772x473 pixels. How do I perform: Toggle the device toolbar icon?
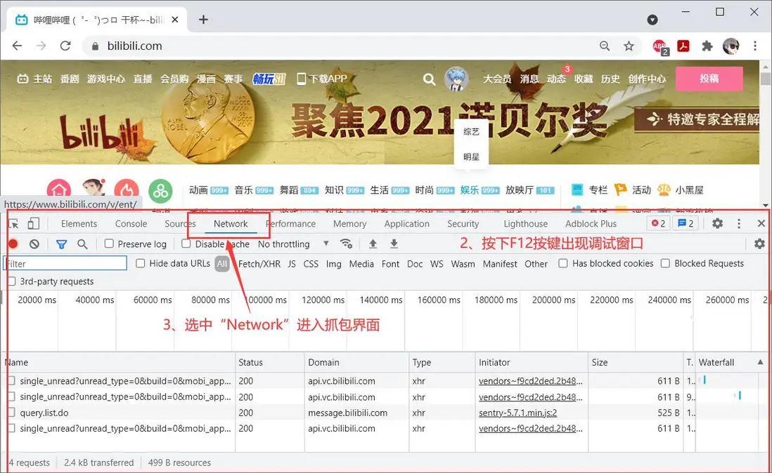point(33,223)
